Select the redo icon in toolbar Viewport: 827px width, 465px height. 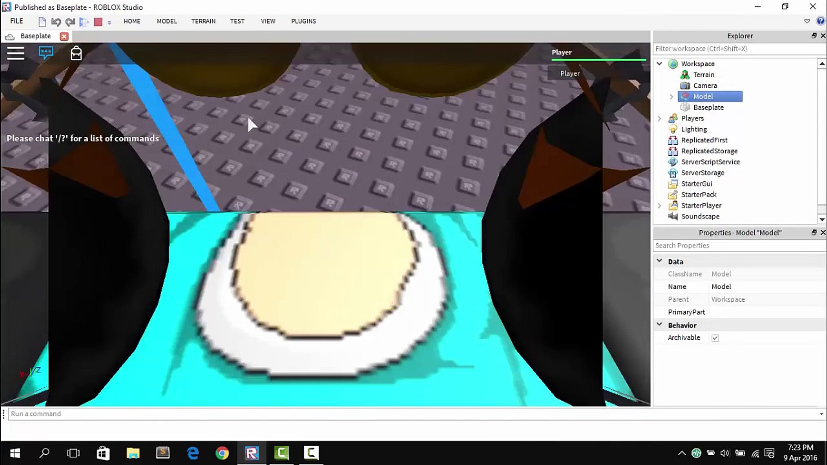pyautogui.click(x=70, y=22)
